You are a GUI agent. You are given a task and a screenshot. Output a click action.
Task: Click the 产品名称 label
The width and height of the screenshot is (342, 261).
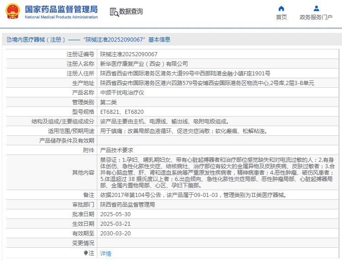[83, 93]
